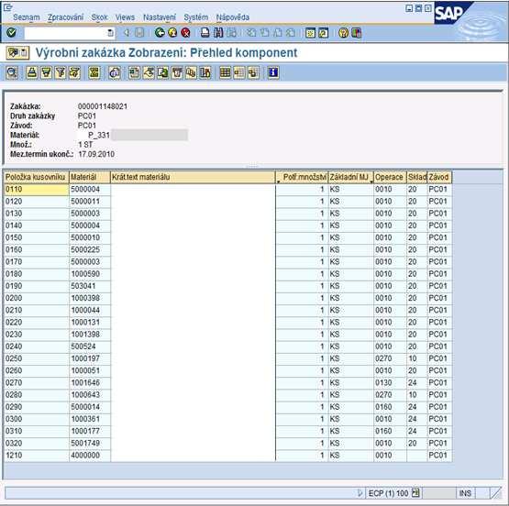The image size is (509, 506).
Task: Click the red Cancel icon
Action: (x=185, y=32)
